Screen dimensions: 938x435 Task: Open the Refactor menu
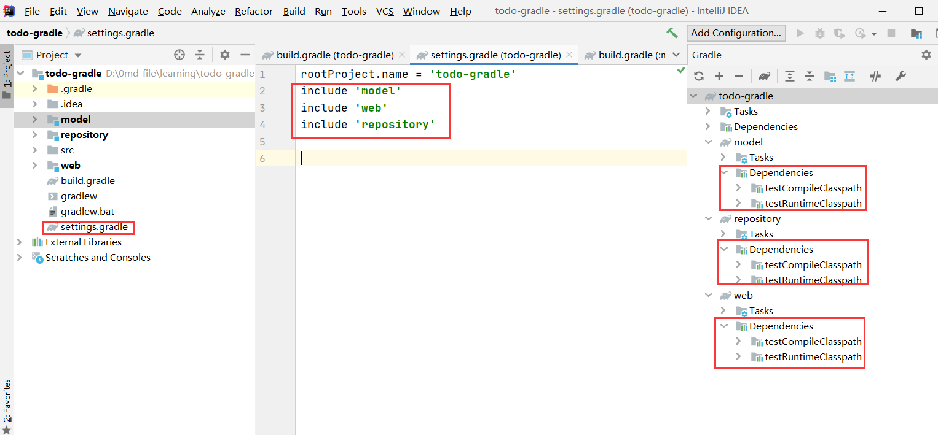point(253,11)
